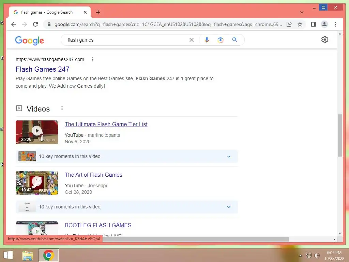Share this page using the share icon
This screenshot has height=262, width=349.
pos(289,24)
